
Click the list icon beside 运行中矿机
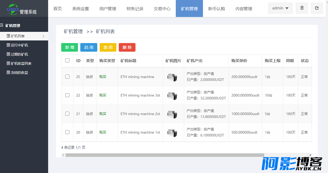pos(8,45)
